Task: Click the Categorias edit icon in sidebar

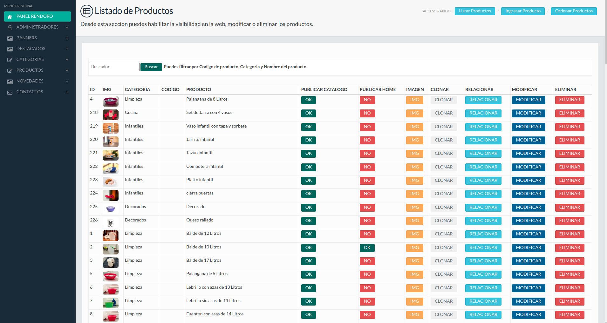Action: click(x=10, y=60)
